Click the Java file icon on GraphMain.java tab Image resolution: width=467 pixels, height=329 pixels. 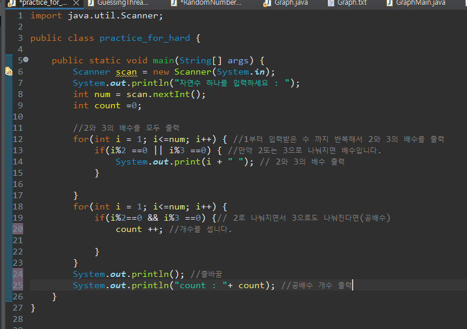click(389, 4)
